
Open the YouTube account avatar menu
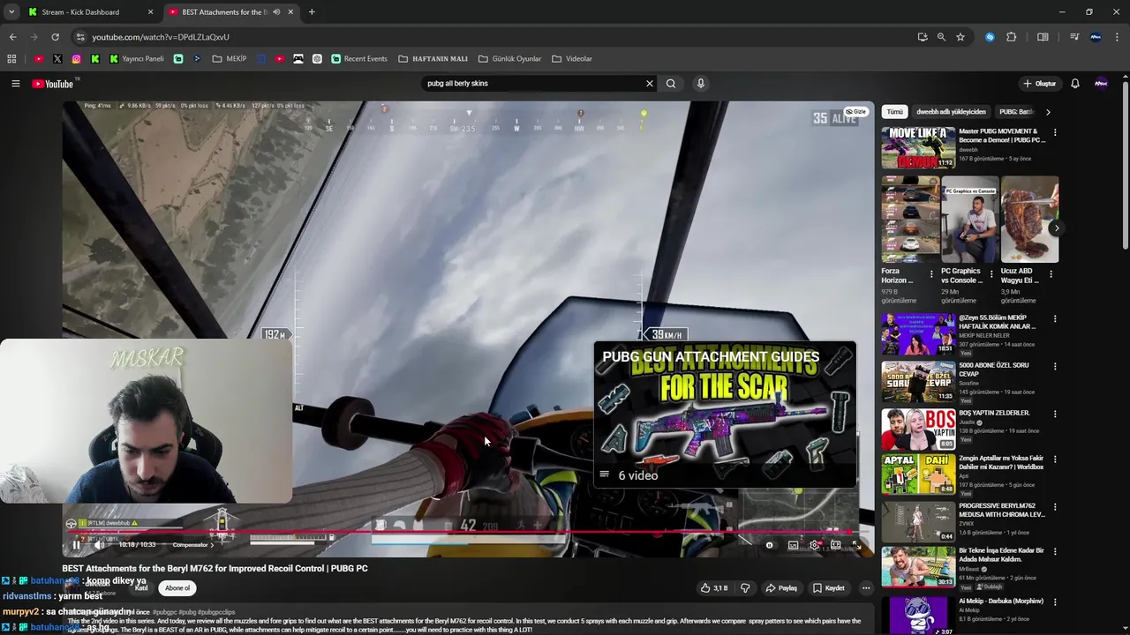pyautogui.click(x=1101, y=84)
